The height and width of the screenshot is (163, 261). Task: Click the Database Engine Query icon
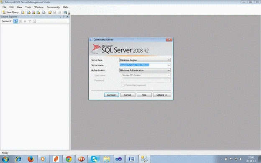click(23, 12)
